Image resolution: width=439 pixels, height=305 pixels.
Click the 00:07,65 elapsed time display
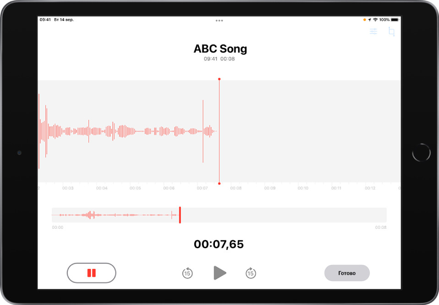[219, 244]
